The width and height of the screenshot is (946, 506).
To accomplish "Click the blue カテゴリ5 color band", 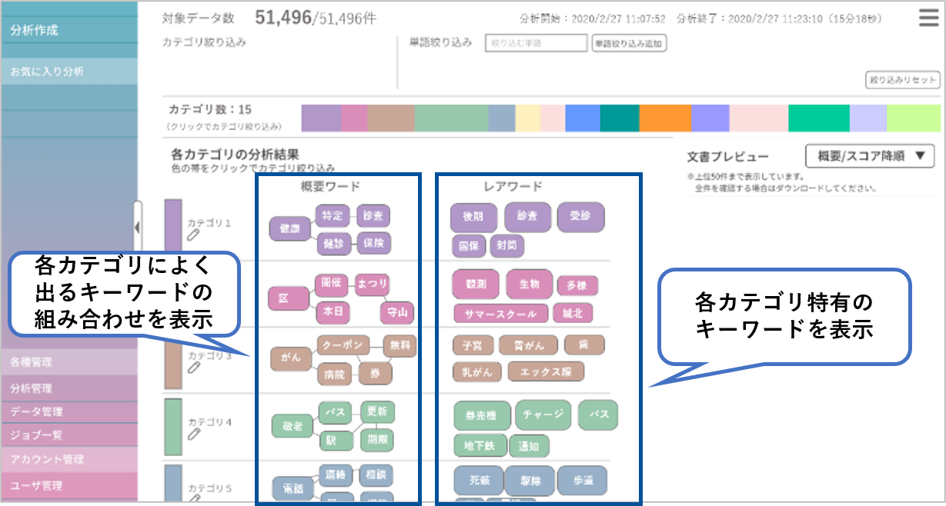I will [x=172, y=484].
